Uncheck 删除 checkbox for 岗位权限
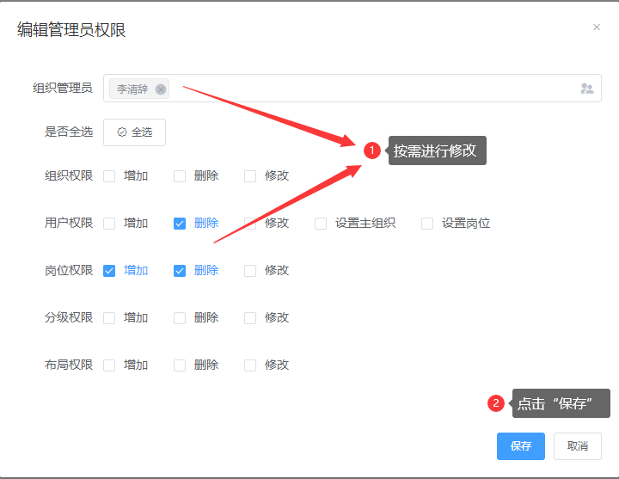This screenshot has width=619, height=479. pyautogui.click(x=180, y=271)
